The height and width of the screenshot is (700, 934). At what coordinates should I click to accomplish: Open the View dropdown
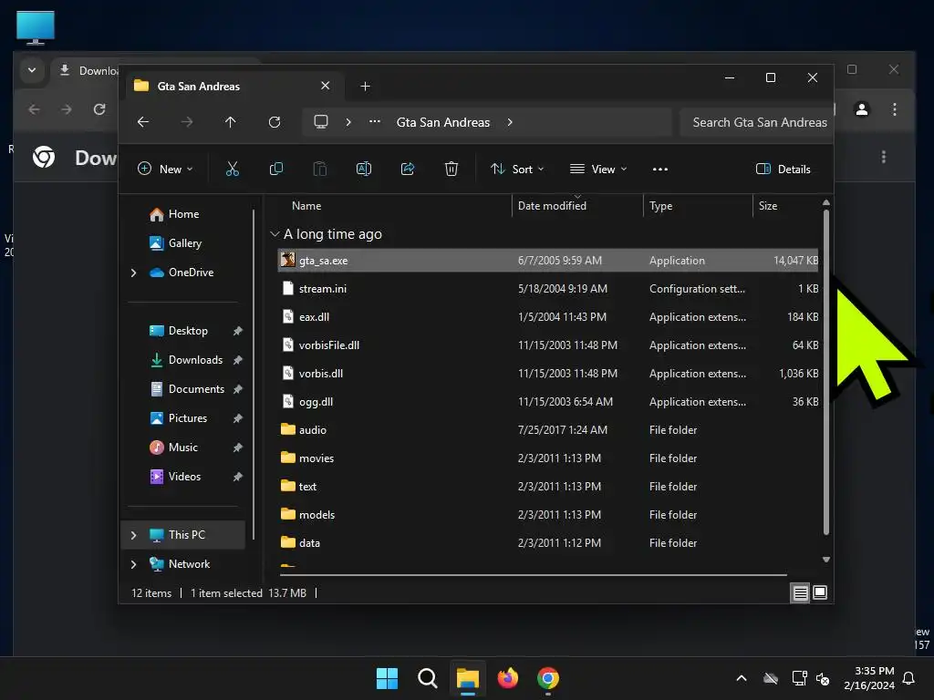coord(598,169)
